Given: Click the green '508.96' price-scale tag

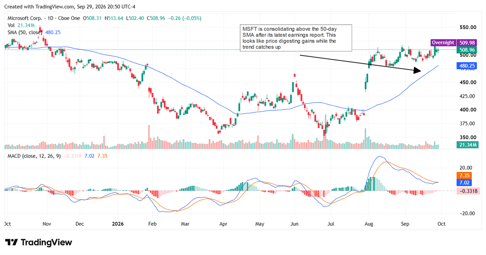Looking at the screenshot, I should tap(467, 49).
